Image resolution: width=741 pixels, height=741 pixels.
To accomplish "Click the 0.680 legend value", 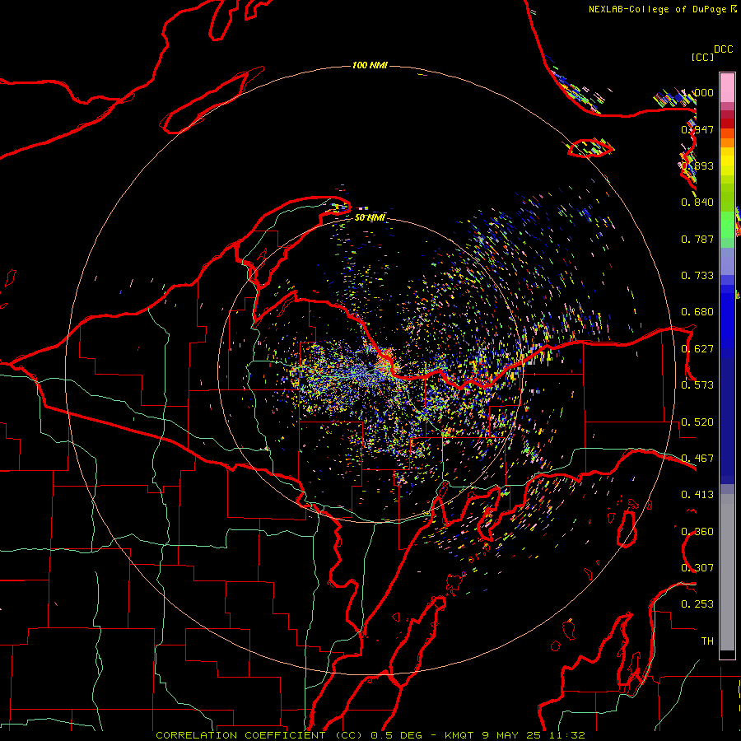I will pyautogui.click(x=697, y=312).
